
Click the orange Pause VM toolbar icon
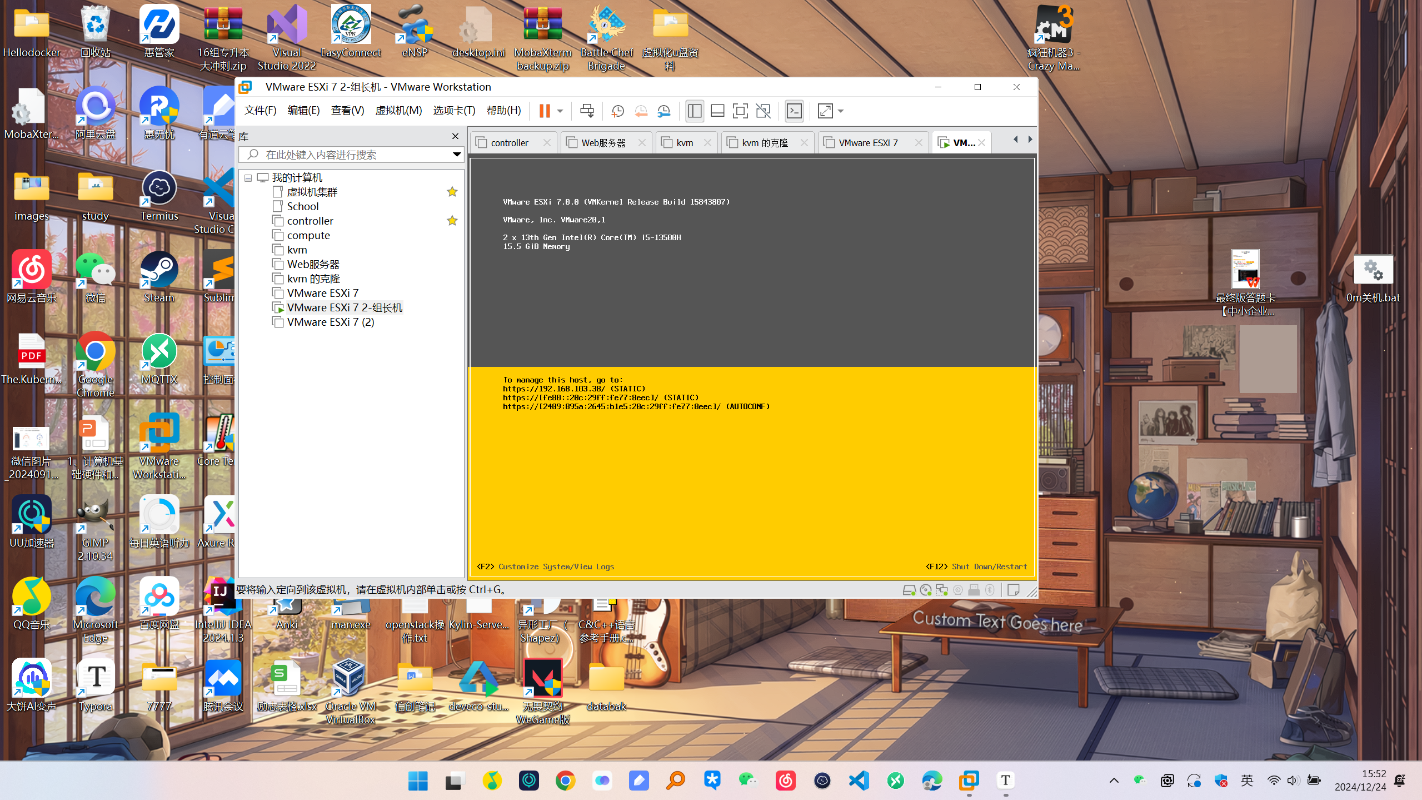[x=544, y=111]
